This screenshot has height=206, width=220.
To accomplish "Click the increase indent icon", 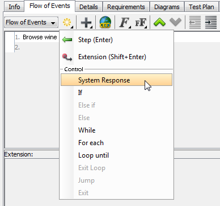I will [x=211, y=22].
